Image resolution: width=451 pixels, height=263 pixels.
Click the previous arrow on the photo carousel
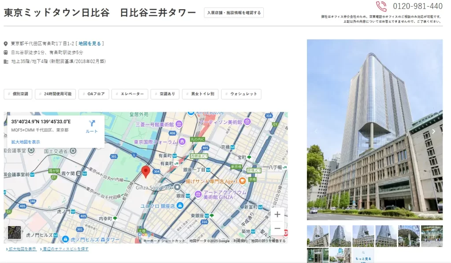click(316, 131)
